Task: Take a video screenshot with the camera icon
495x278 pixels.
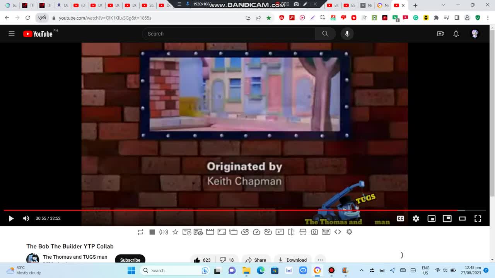Action: (314, 232)
